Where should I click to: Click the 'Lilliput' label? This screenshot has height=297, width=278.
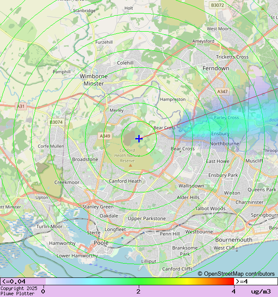tap(149, 261)
